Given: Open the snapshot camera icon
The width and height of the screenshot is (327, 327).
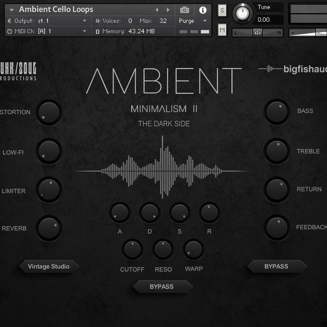Looking at the screenshot, I should (184, 10).
